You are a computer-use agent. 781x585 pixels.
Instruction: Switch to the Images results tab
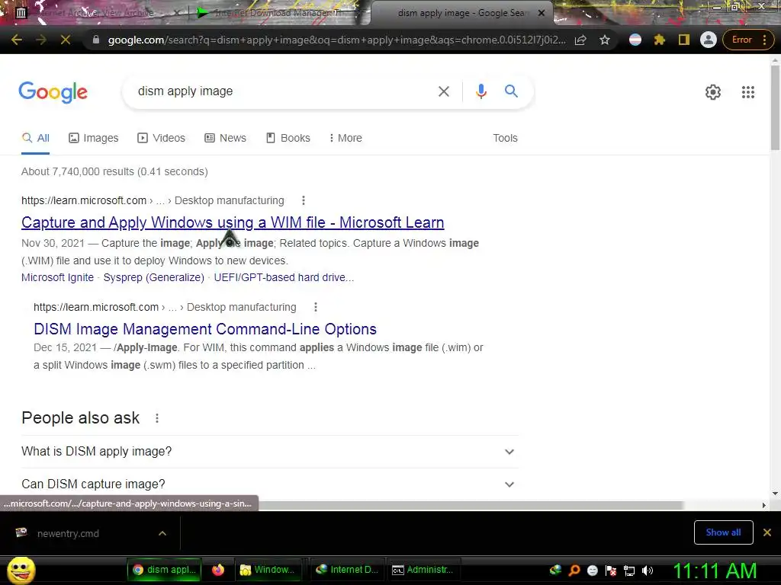tap(94, 139)
